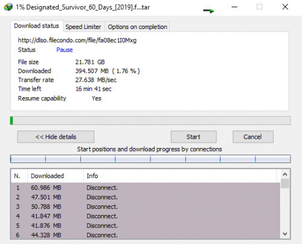Screen dimensions: 302x244
Task: Click the disabled maximize window button
Action: point(260,7)
